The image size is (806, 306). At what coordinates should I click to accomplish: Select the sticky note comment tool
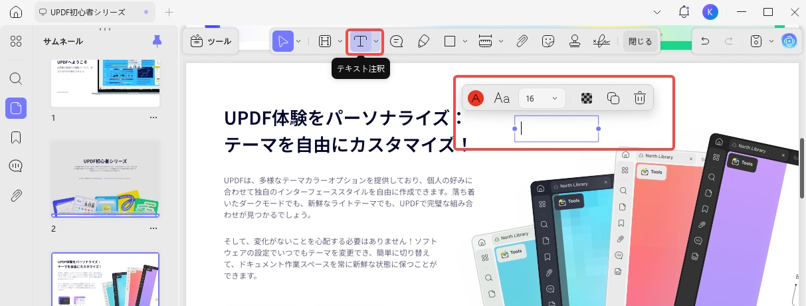[397, 41]
